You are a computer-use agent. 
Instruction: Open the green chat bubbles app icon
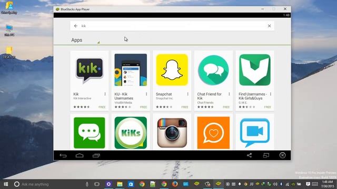pos(90,133)
